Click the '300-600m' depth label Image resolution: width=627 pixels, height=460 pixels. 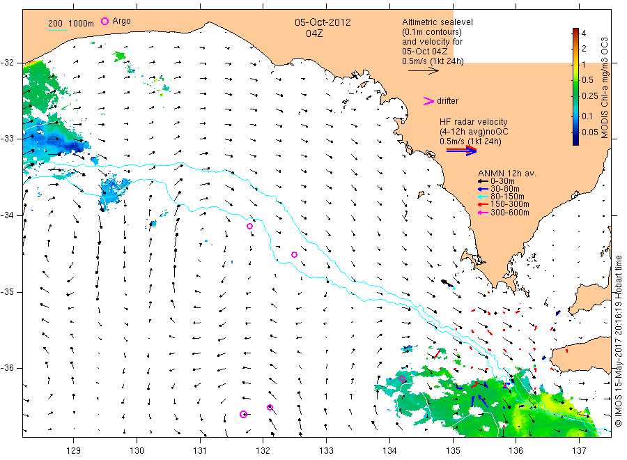(x=509, y=213)
